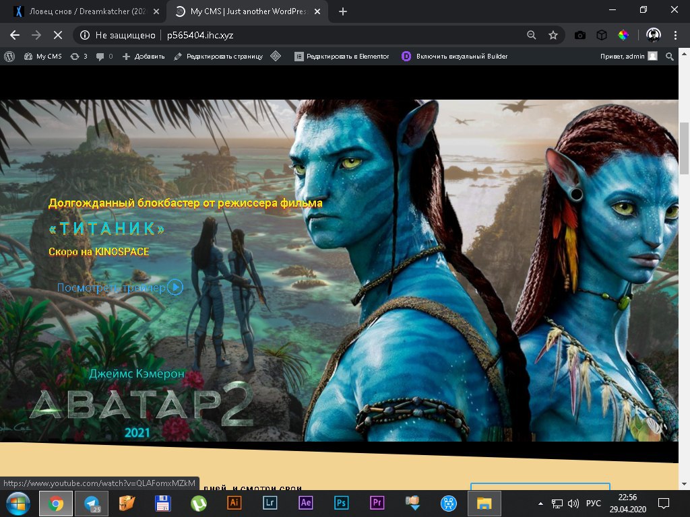
Task: Open network status tray icon
Action: click(557, 504)
